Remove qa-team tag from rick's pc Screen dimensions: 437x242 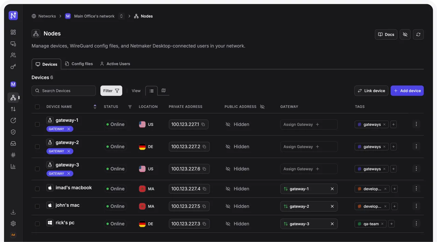(382, 224)
